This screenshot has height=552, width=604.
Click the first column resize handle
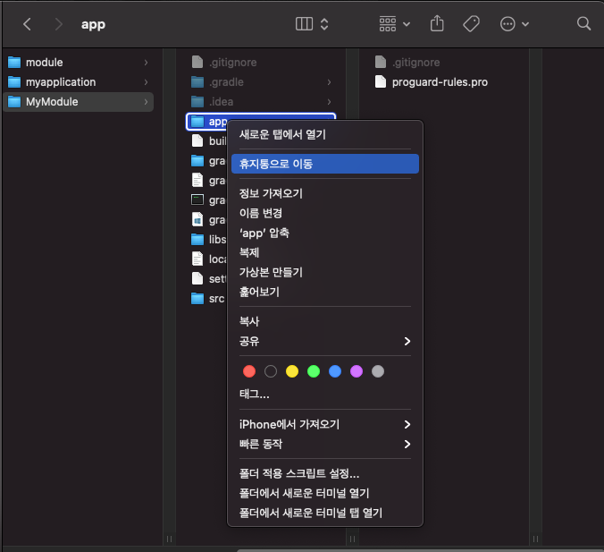169,539
